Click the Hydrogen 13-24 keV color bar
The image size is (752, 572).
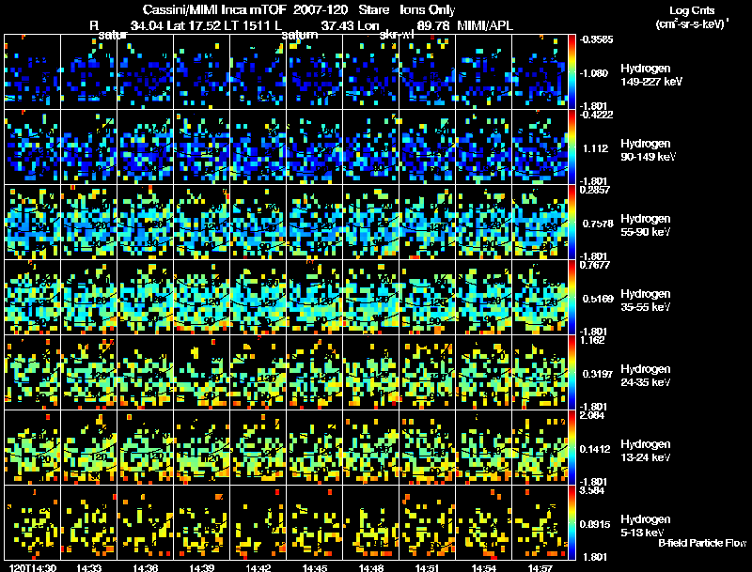click(572, 447)
